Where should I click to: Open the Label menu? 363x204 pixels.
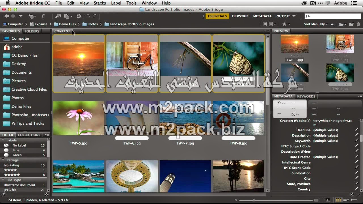coord(116,3)
